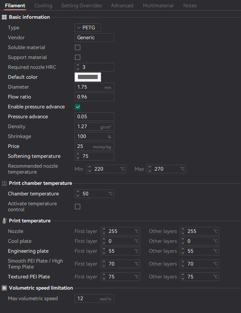Select the Flow ratio value field
Image resolution: width=241 pixels, height=313 pixels.
[94, 97]
